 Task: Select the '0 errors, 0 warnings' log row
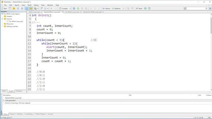click(x=107, y=103)
